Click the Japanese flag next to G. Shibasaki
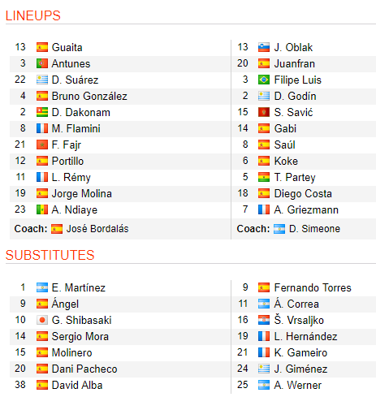 (x=42, y=320)
